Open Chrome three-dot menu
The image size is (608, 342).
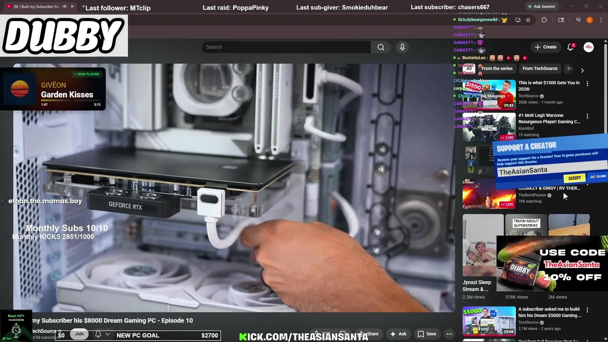[600, 20]
